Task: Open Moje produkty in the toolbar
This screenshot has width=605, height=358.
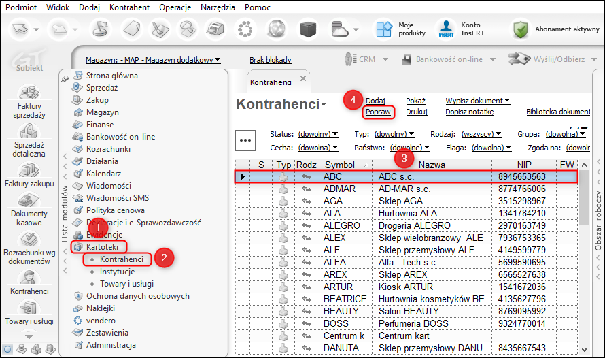Action: point(385,29)
